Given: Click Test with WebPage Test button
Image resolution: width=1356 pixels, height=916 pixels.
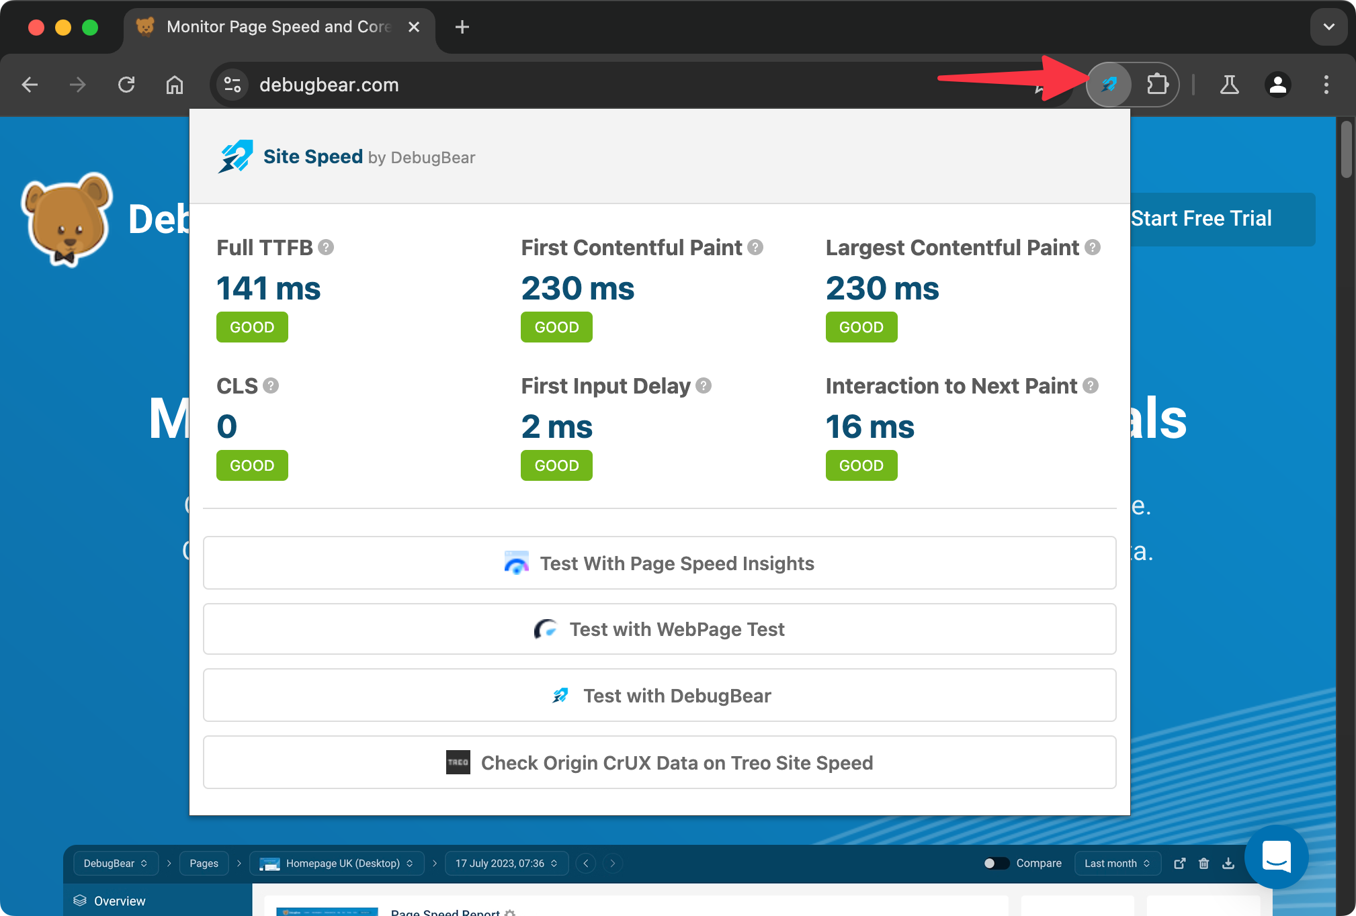Looking at the screenshot, I should (659, 629).
